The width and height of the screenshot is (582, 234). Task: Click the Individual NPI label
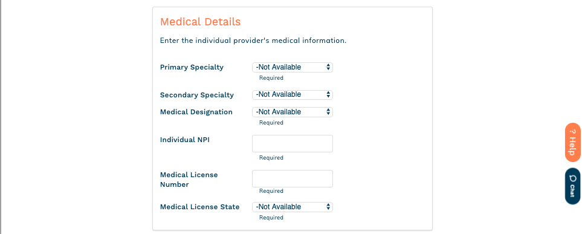(185, 140)
